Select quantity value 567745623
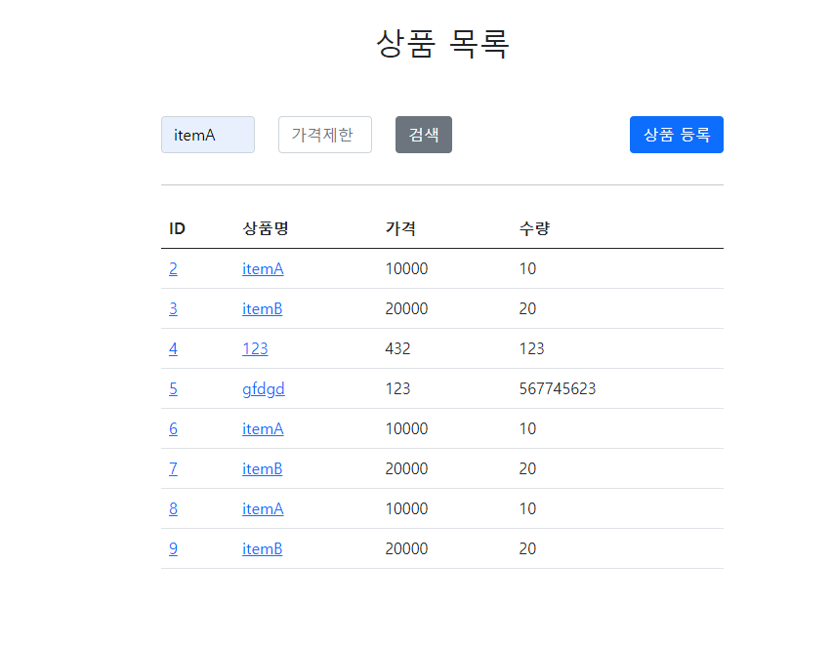Image resolution: width=833 pixels, height=645 pixels. click(x=558, y=388)
